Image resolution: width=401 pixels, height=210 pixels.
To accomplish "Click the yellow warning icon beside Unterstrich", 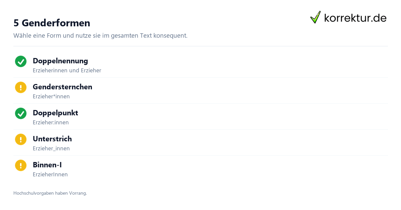I will pos(21,139).
